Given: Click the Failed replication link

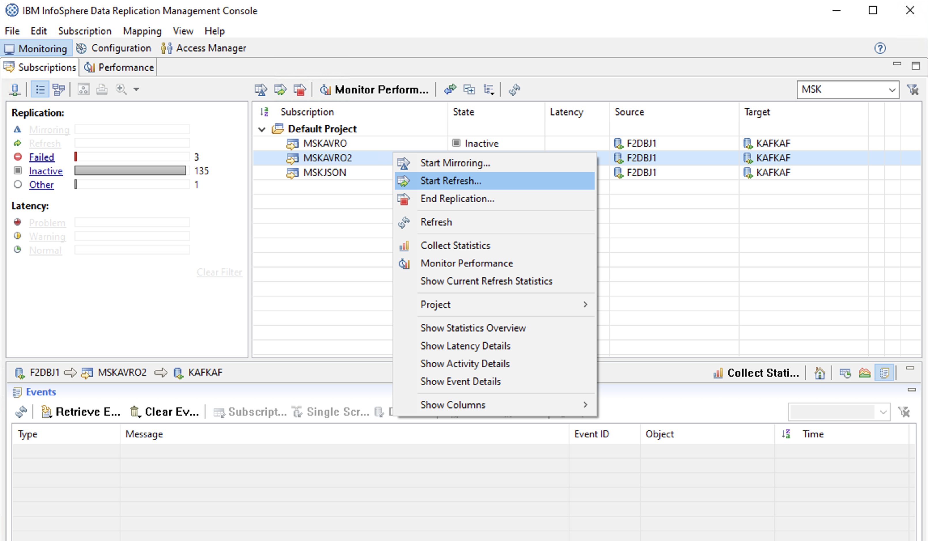Looking at the screenshot, I should pos(42,157).
